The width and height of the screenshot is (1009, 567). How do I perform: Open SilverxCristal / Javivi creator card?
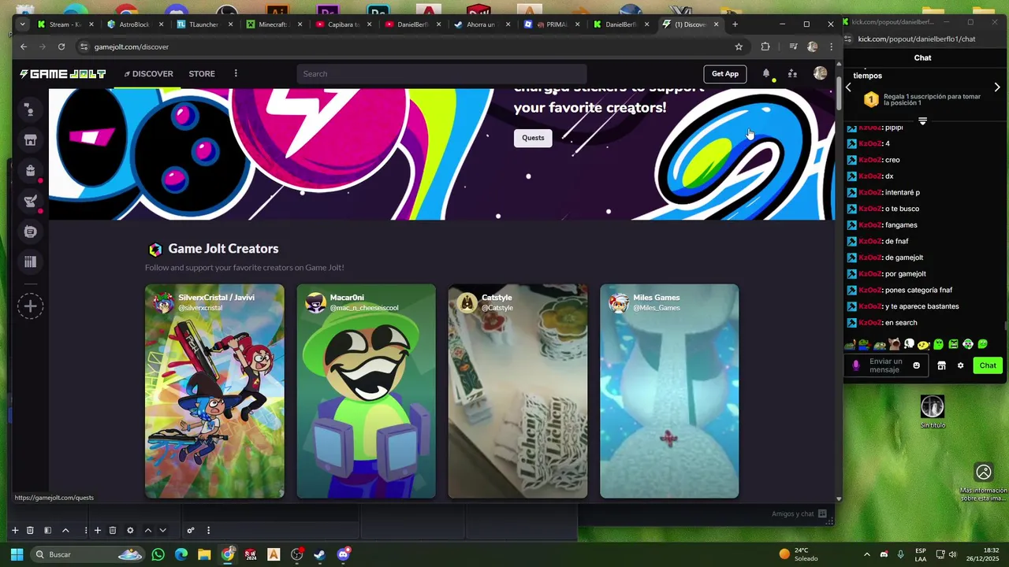click(x=214, y=391)
